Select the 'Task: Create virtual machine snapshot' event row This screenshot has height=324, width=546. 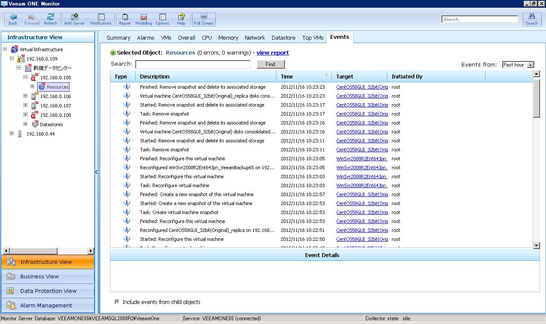pos(322,212)
